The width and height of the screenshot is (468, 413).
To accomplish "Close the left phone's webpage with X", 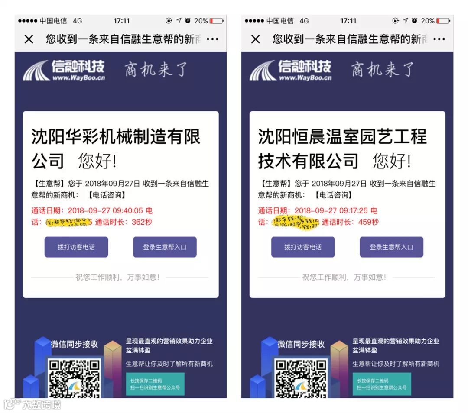I will click(x=29, y=39).
